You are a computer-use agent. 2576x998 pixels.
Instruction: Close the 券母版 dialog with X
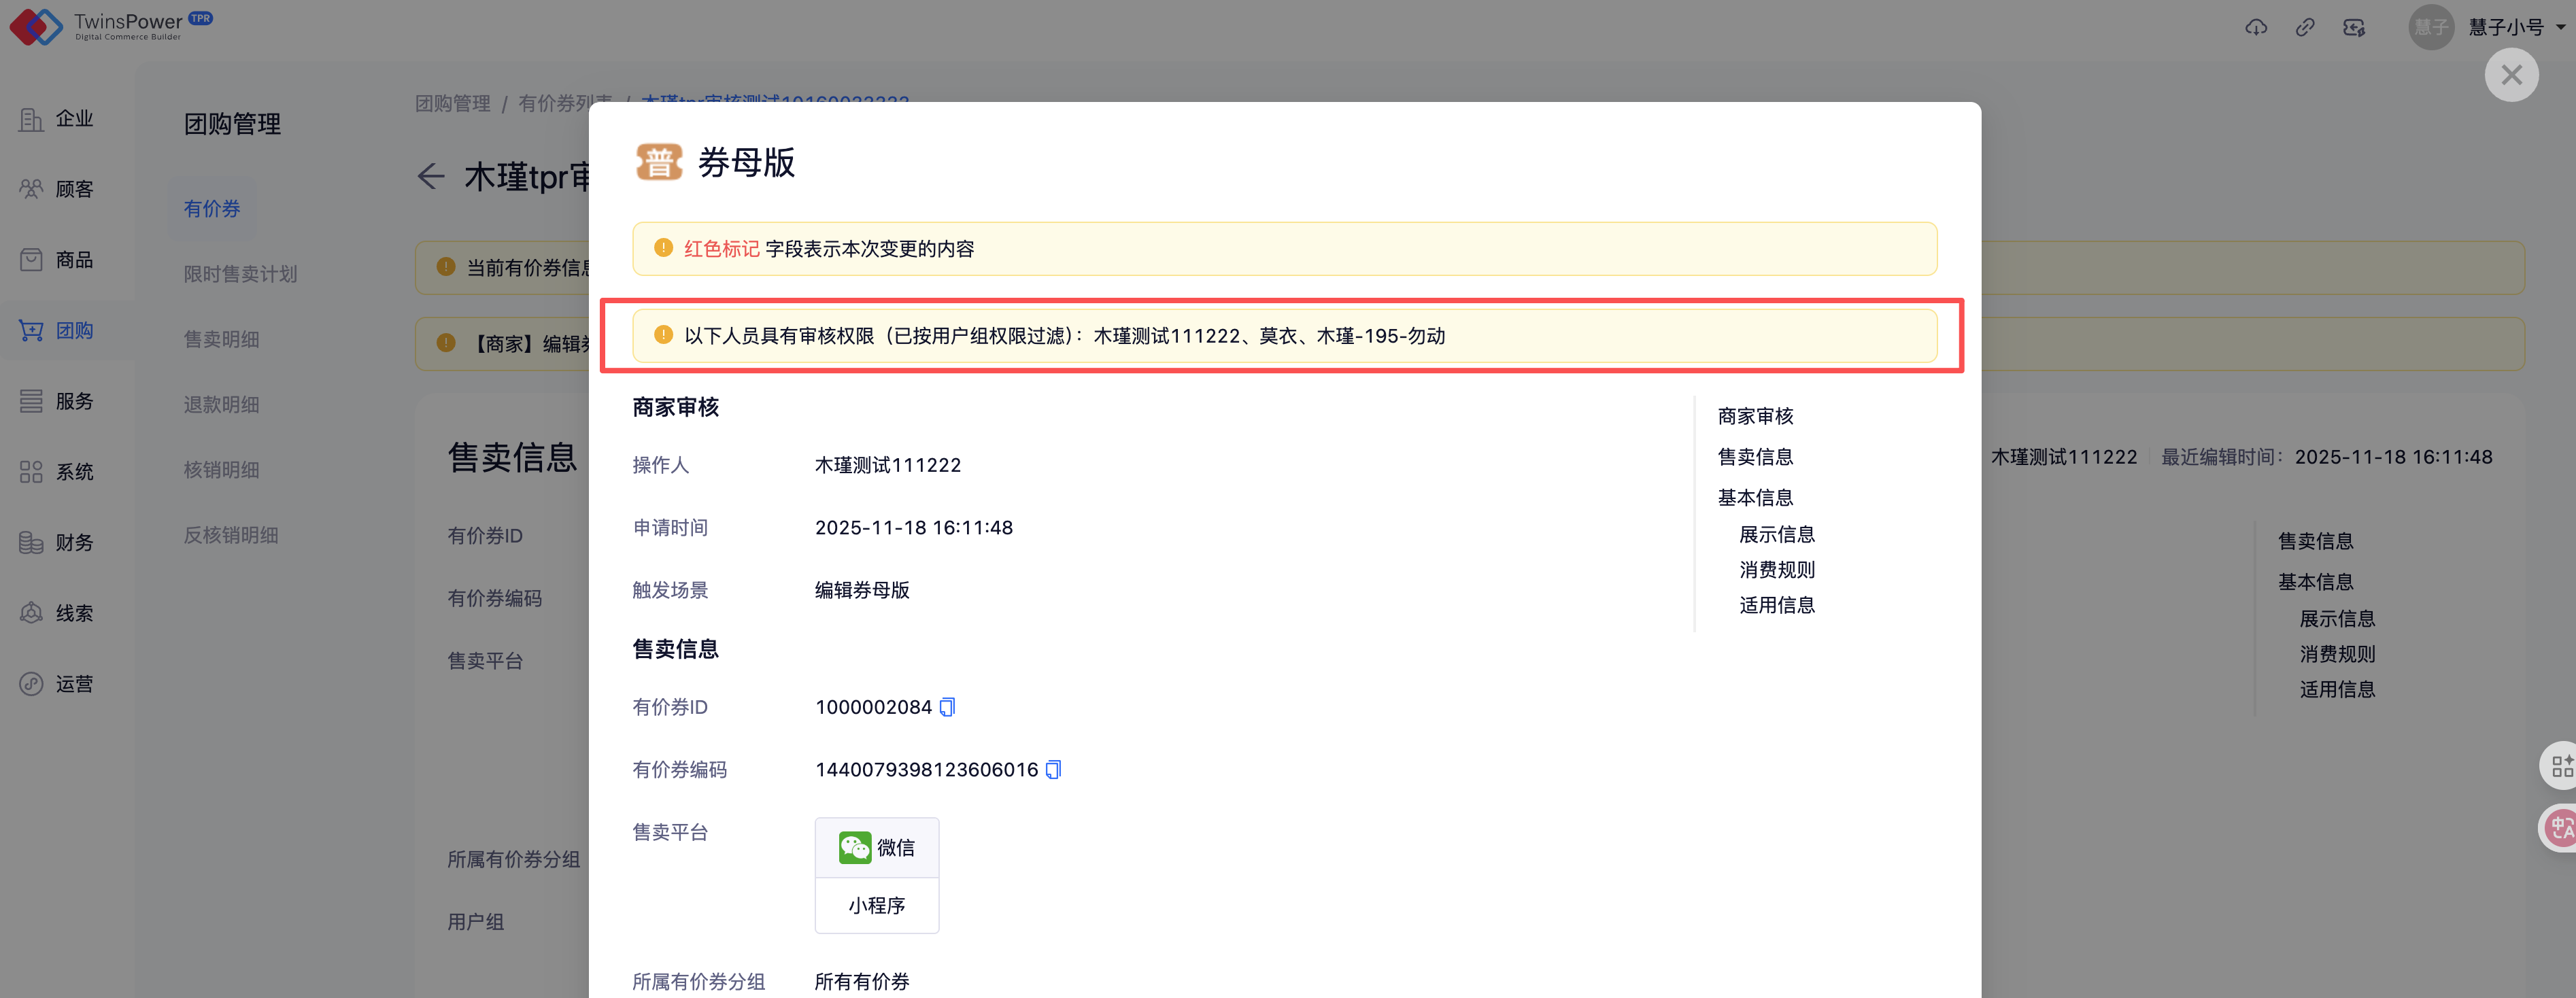(x=2511, y=75)
